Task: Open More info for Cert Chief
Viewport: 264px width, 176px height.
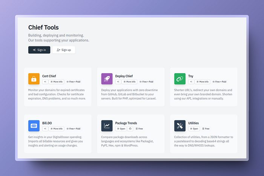Action: [x=57, y=82]
